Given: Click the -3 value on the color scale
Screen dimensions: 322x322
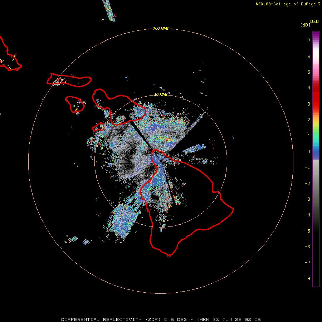Looking at the screenshot, I should coord(307,199).
